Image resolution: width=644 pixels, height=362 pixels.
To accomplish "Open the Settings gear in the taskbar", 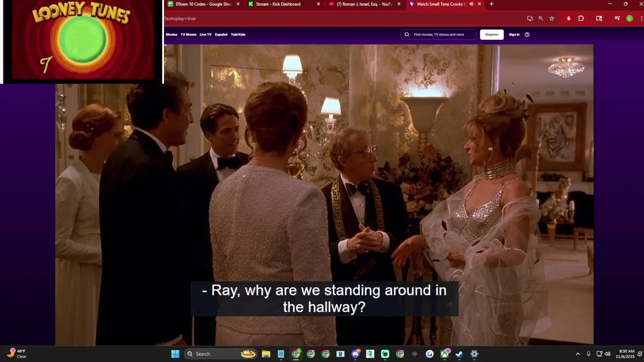I will (x=474, y=354).
